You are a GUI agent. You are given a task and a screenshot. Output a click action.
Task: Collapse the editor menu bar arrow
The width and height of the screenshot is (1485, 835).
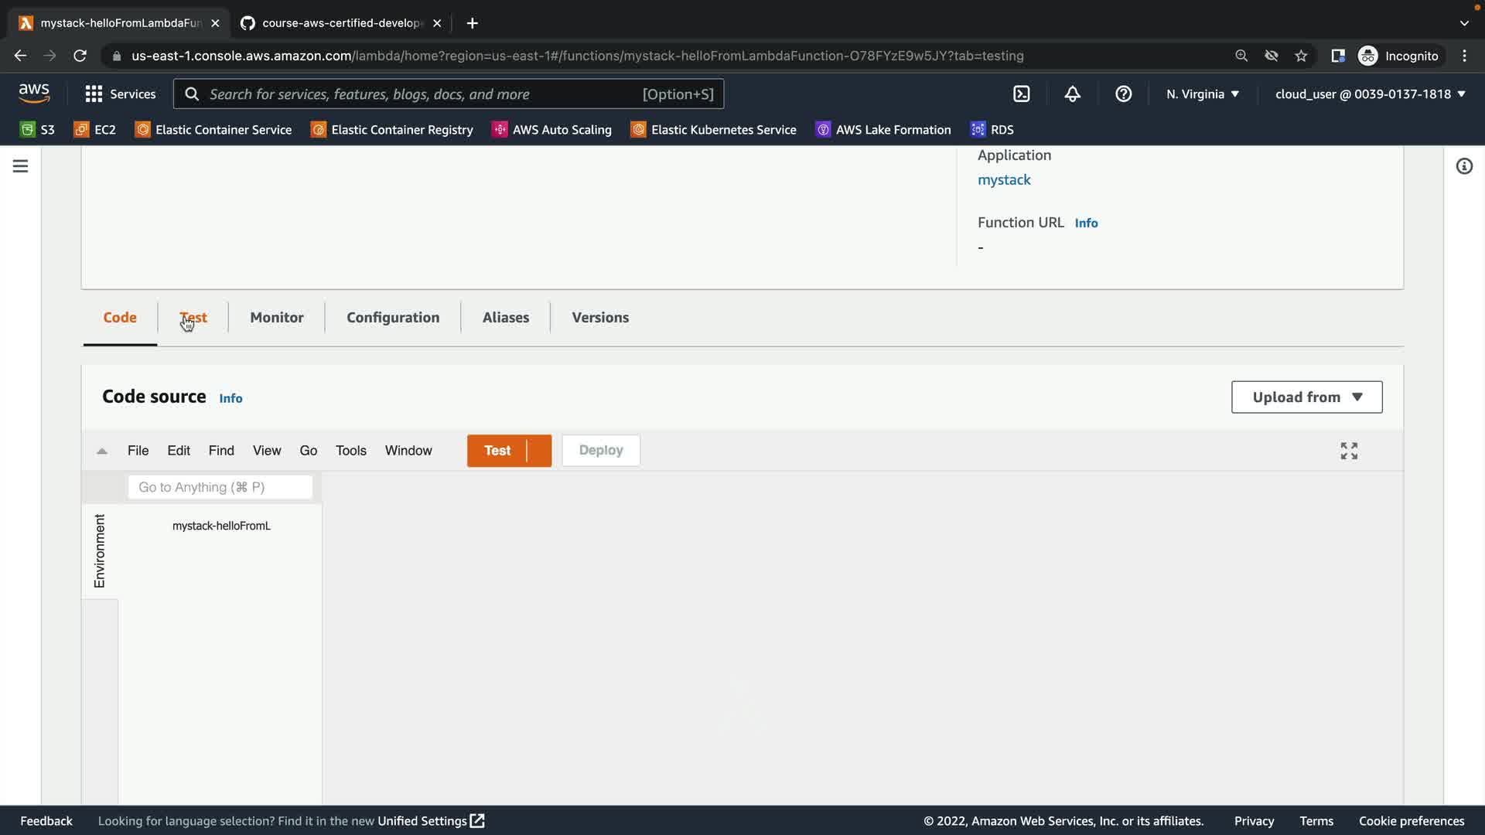[x=101, y=451]
